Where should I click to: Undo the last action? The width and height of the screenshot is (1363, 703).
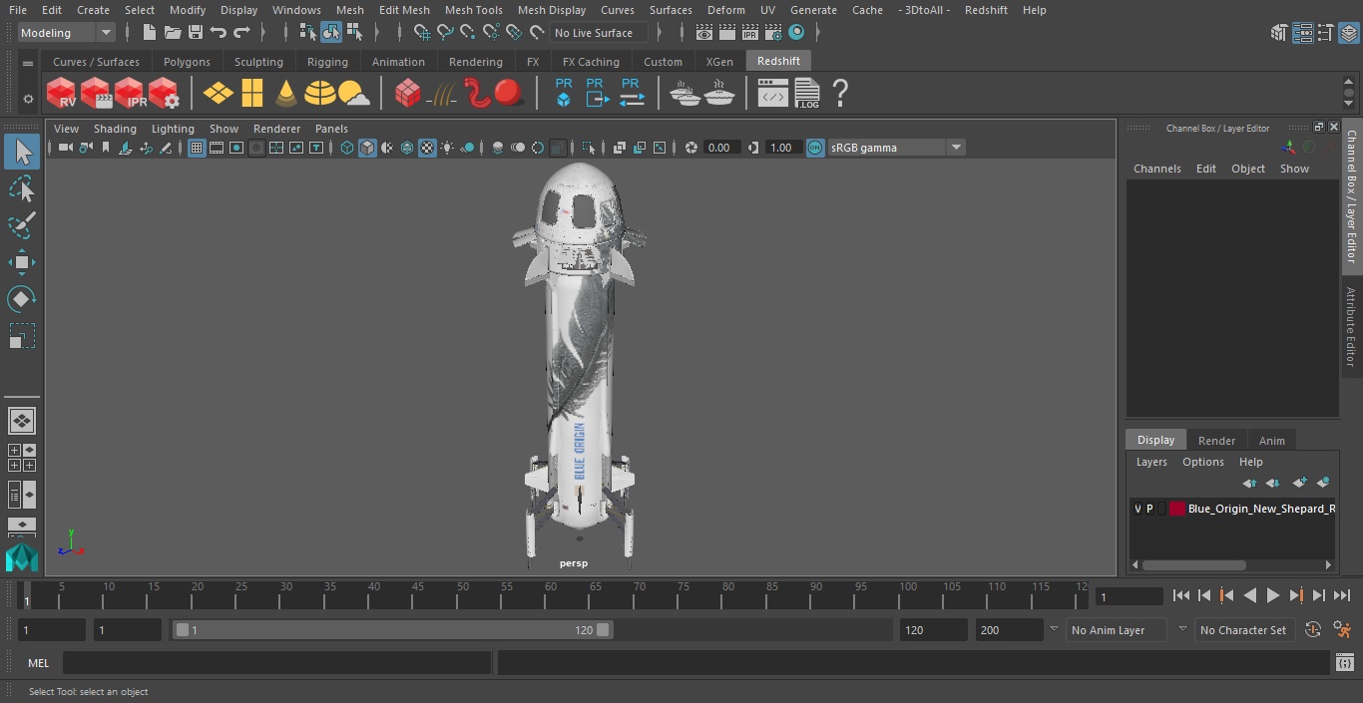[218, 33]
